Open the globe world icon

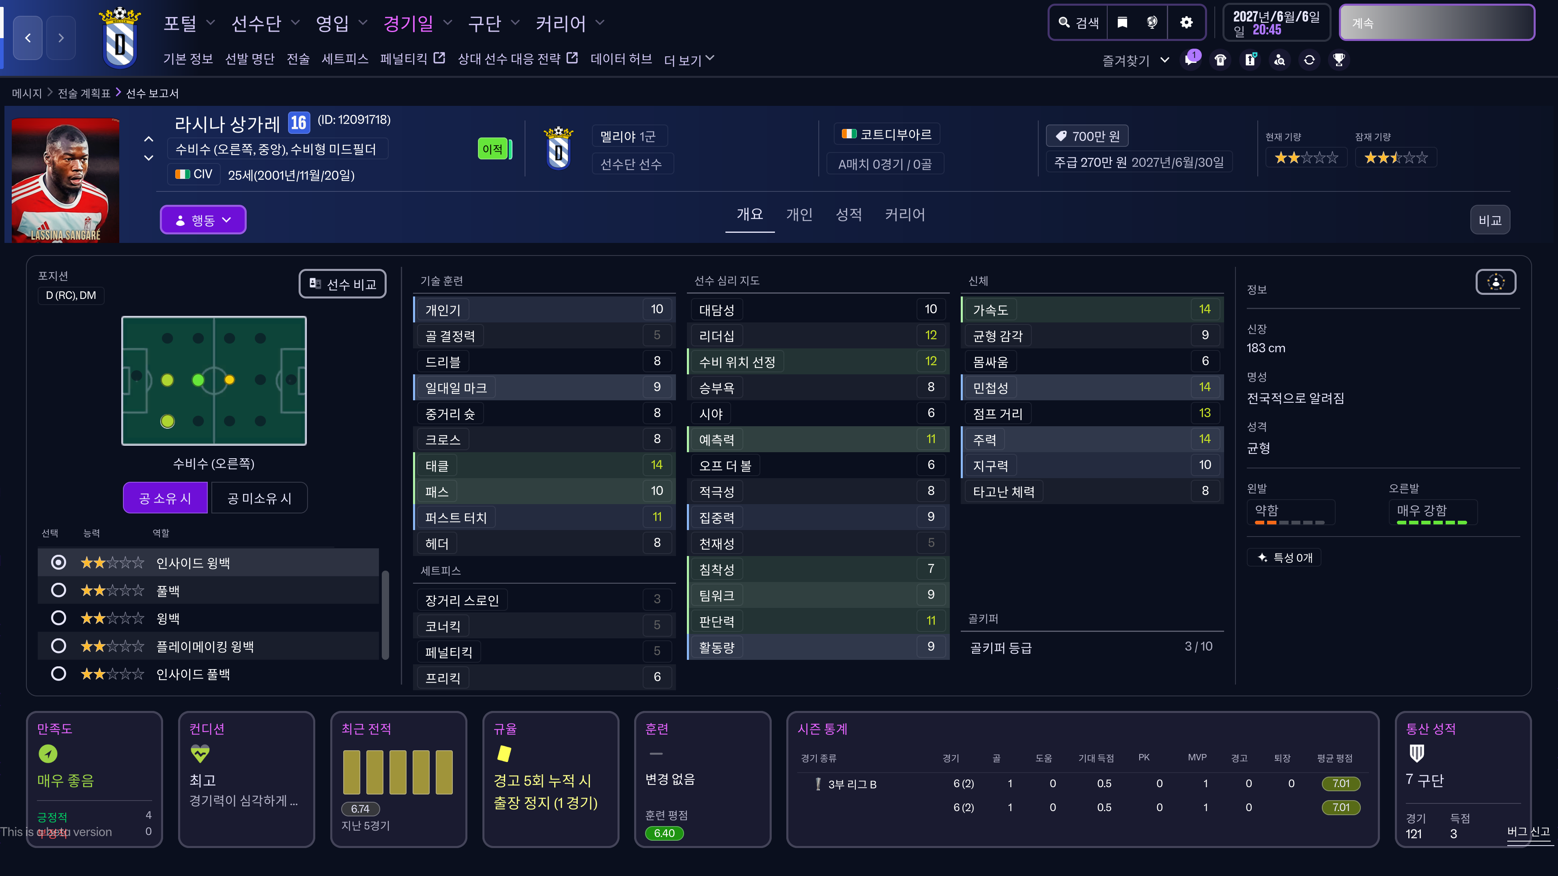(1152, 23)
